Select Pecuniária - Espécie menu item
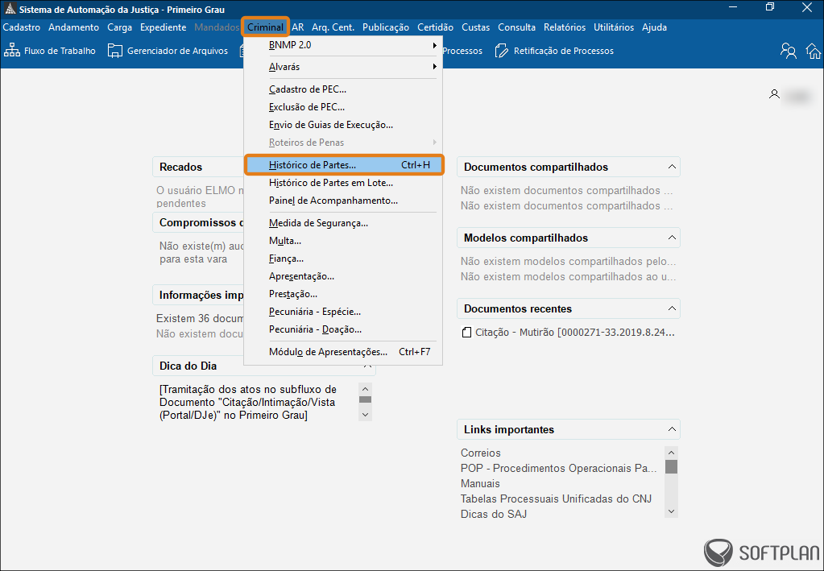824x571 pixels. pyautogui.click(x=343, y=312)
